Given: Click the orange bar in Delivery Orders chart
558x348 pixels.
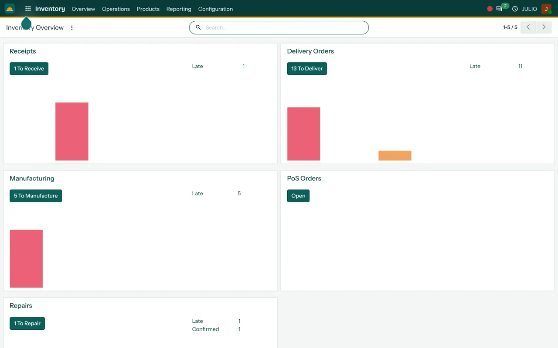Looking at the screenshot, I should pyautogui.click(x=395, y=156).
